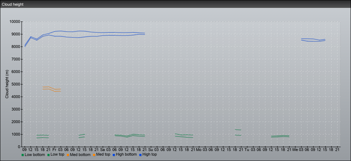Toggle the Low top series label
This screenshot has width=351, height=161.
pos(58,155)
